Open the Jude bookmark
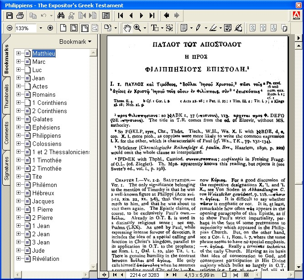The width and height of the screenshot is (304, 280). point(38,250)
